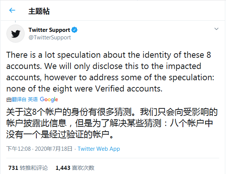Viewport: 226px width, 174px height.
Task: Click the 翻译自 translation link
Action: click(x=19, y=99)
